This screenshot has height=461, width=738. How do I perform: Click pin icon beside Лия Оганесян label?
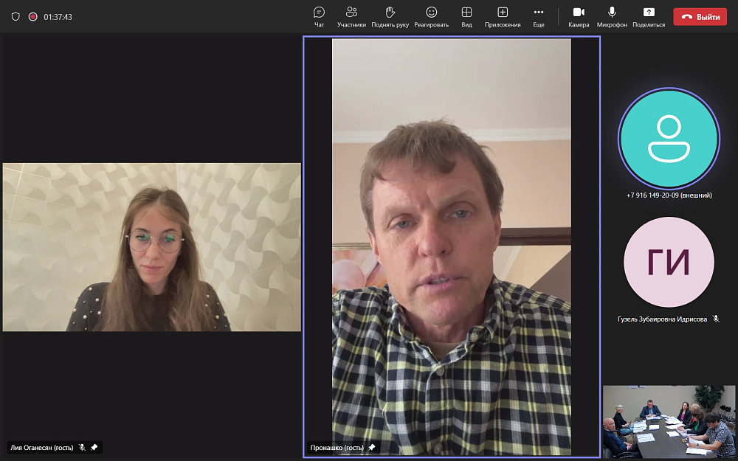(x=94, y=447)
